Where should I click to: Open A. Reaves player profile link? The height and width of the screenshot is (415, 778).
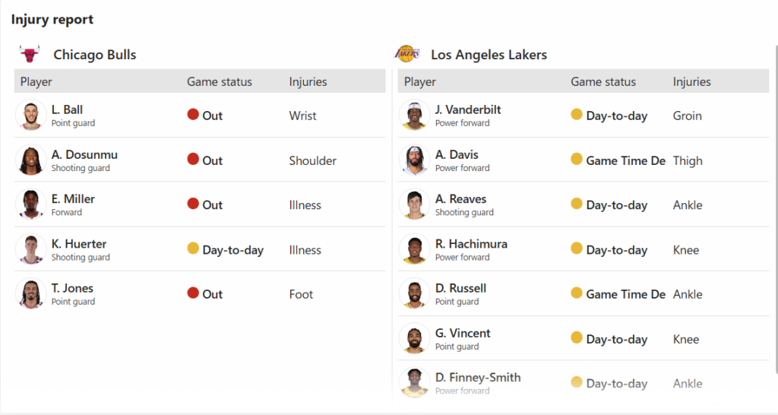(x=460, y=199)
